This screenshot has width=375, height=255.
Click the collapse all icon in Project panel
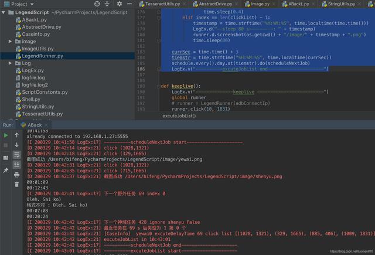click(107, 4)
